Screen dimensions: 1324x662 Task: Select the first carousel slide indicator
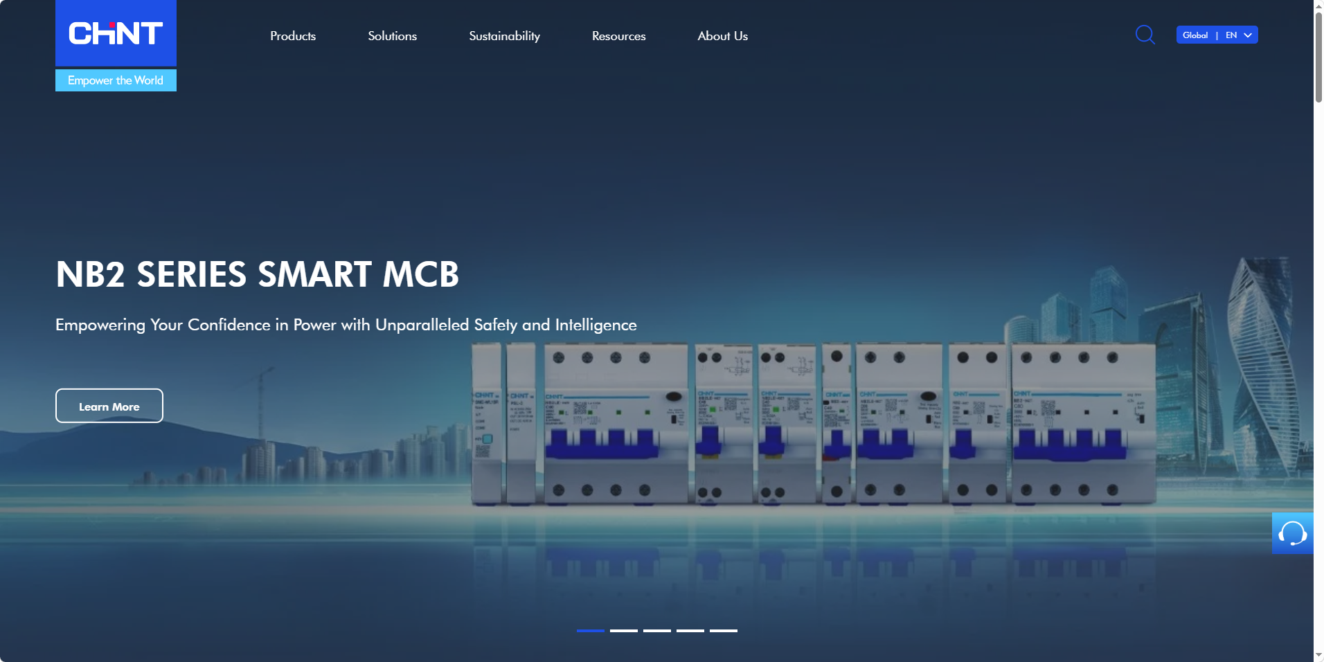click(x=591, y=631)
